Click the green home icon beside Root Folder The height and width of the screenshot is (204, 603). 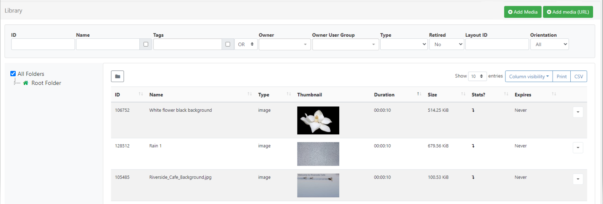[x=26, y=83]
